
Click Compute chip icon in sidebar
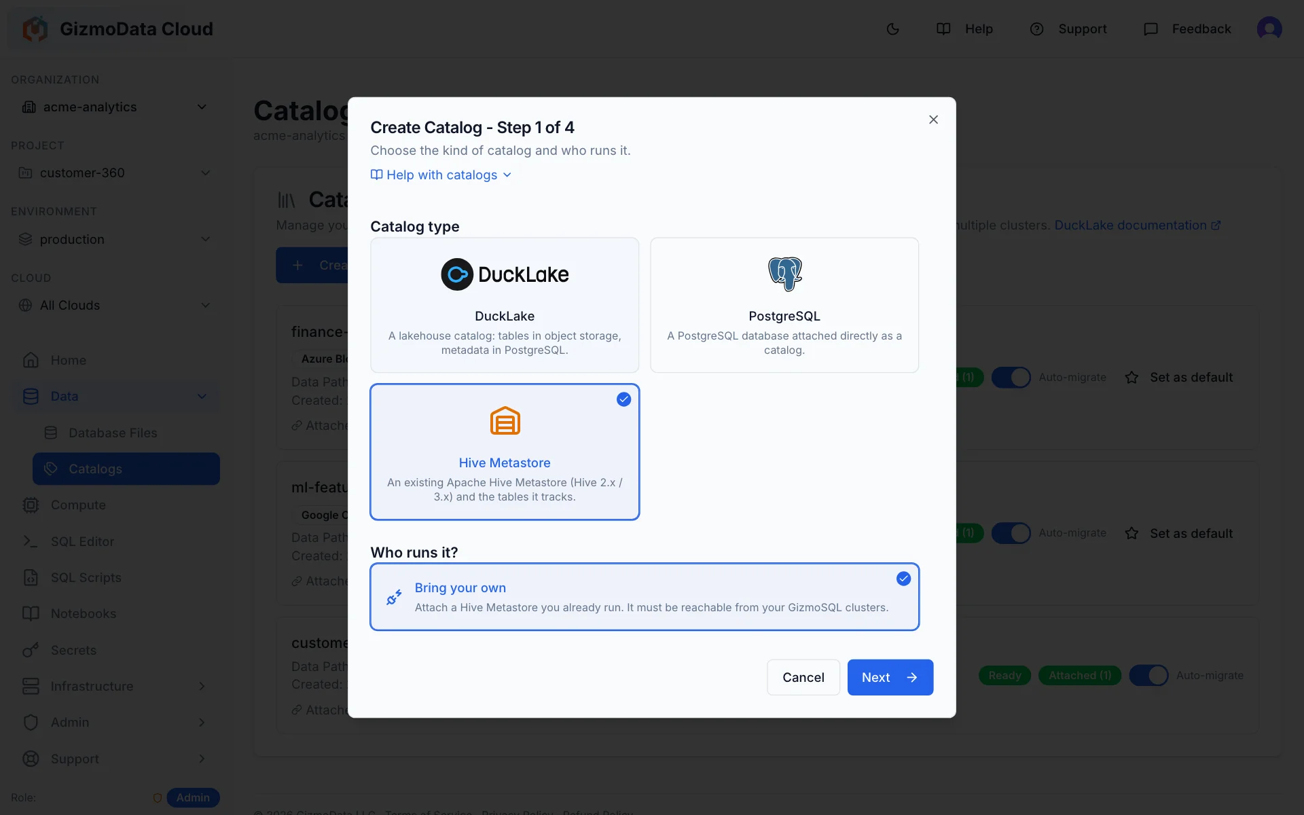tap(31, 505)
